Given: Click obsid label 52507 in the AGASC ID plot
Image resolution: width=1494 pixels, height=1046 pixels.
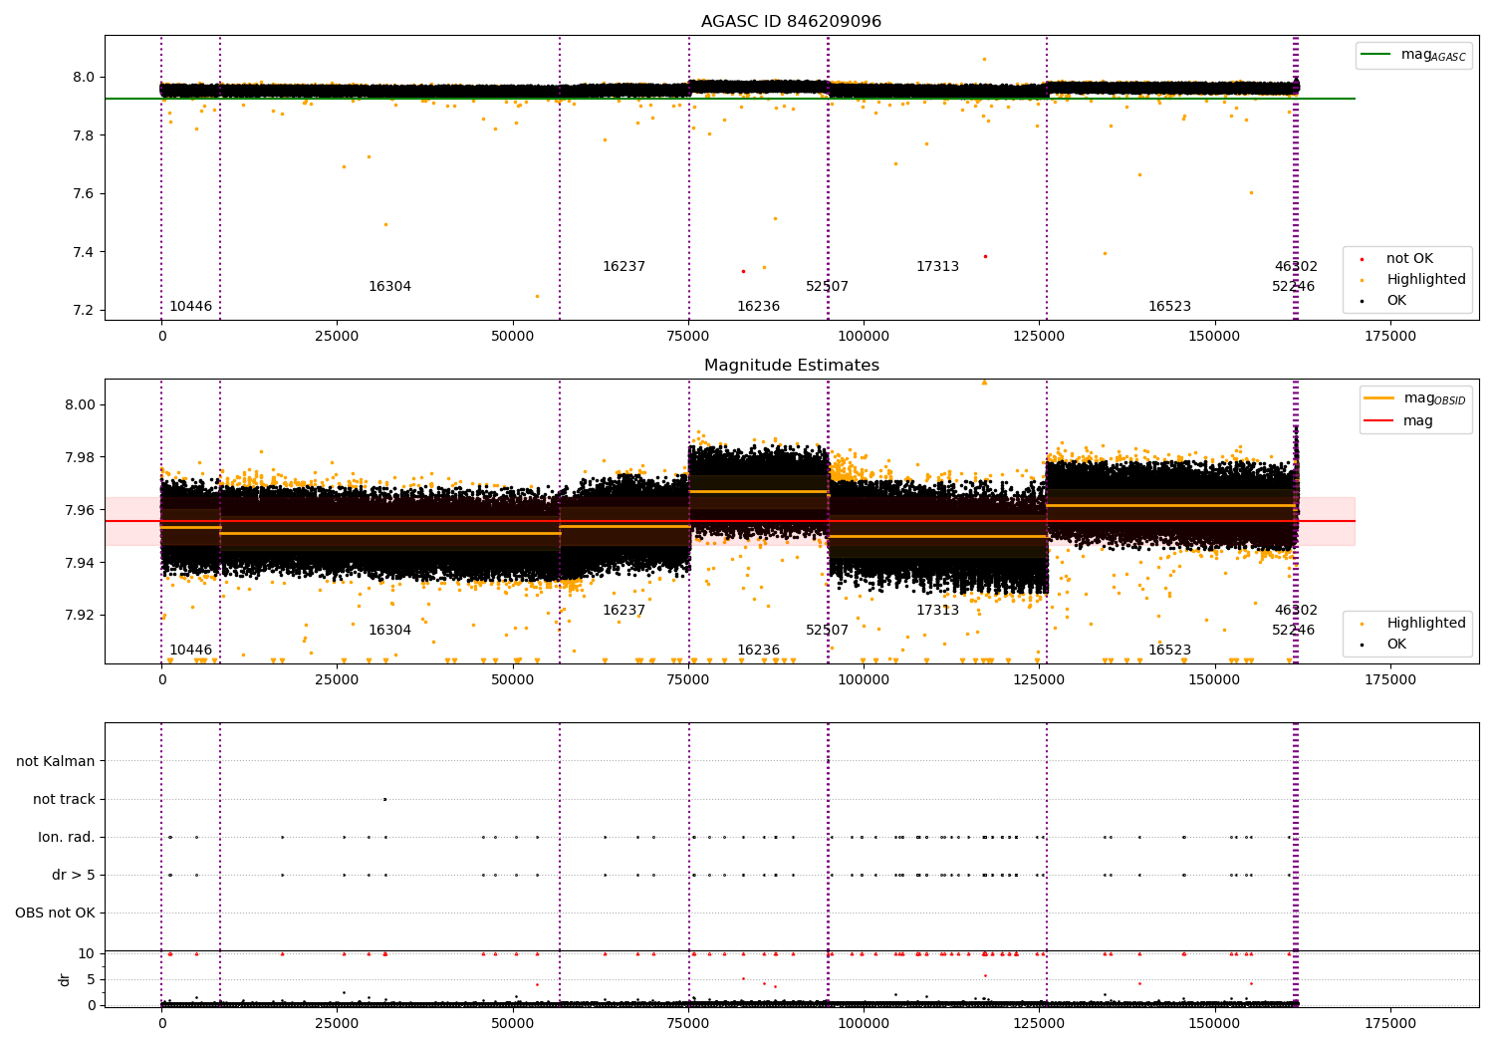Looking at the screenshot, I should 827,287.
